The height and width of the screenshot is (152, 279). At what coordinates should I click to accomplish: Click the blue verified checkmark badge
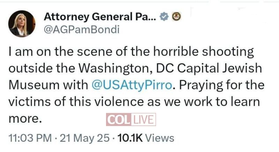pyautogui.click(x=163, y=16)
